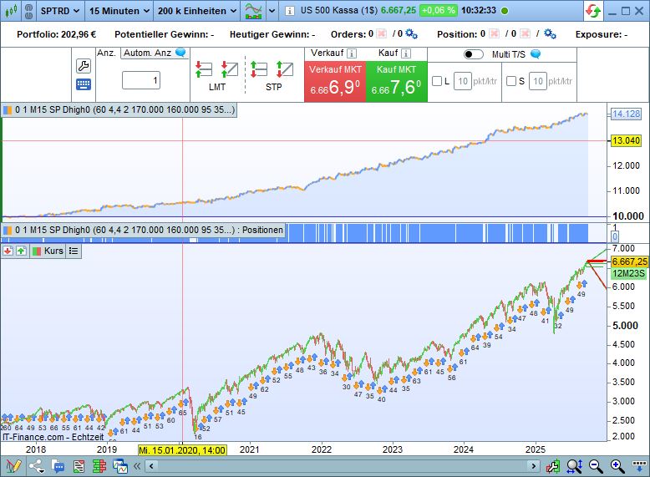Click the yellow date label Mi. 15.01.2020, 14:00
The image size is (650, 477).
(x=182, y=450)
